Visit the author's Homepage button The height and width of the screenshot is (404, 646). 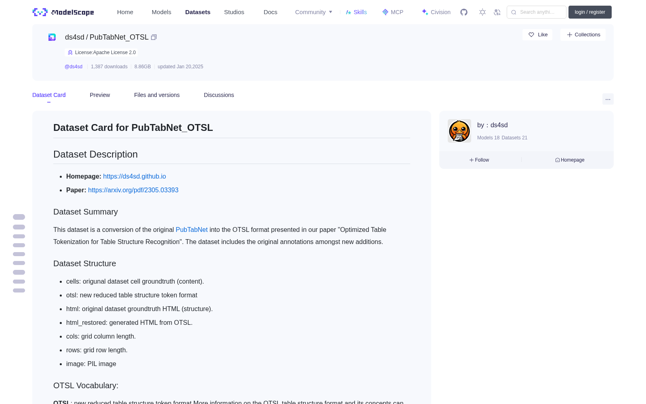(570, 160)
